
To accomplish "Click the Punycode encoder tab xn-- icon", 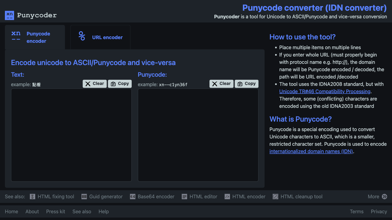I will tap(16, 36).
